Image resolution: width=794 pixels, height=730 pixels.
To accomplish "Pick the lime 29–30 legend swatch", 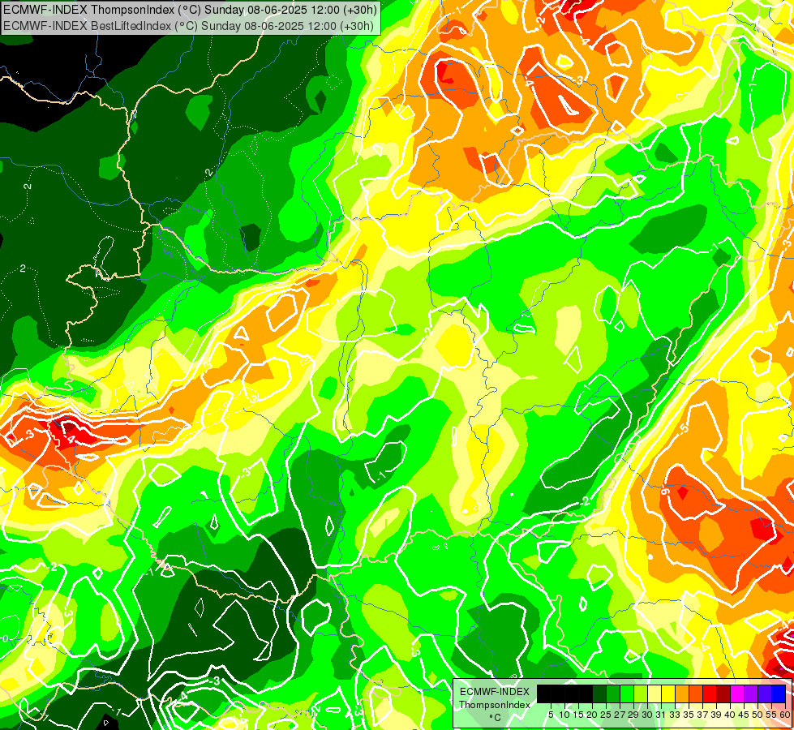I will click(641, 693).
